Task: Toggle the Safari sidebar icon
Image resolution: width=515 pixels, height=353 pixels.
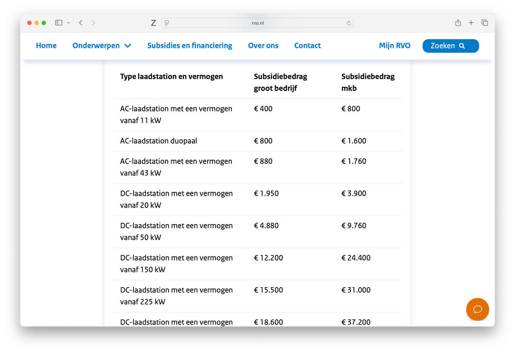Action: point(58,23)
